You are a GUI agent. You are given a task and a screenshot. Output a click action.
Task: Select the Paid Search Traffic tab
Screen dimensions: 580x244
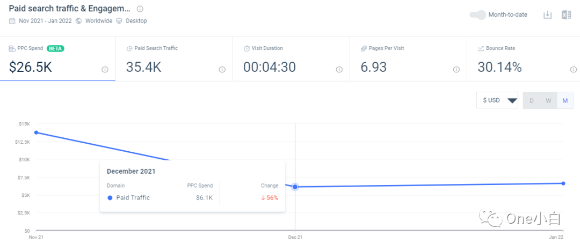click(174, 58)
